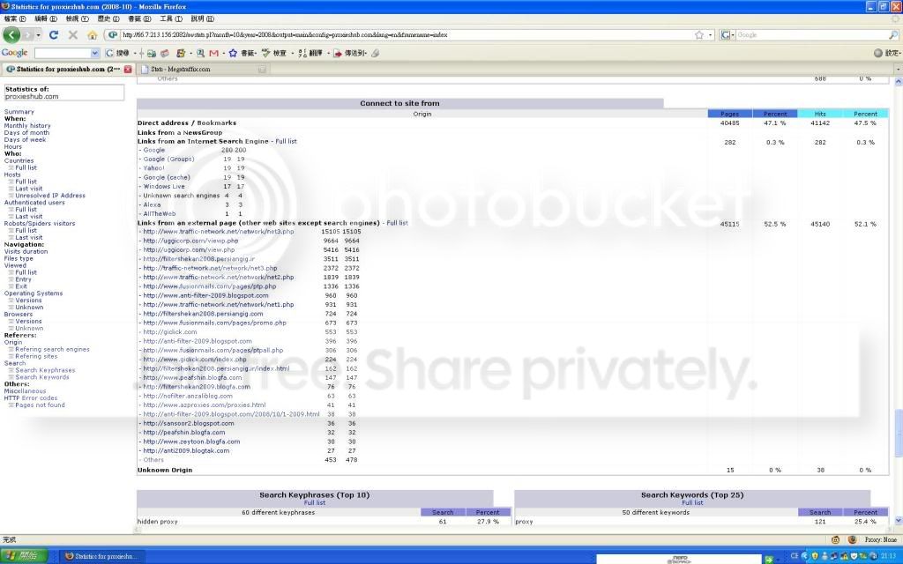
Task: Click the Firefox icon in the taskbar button
Action: (x=69, y=556)
